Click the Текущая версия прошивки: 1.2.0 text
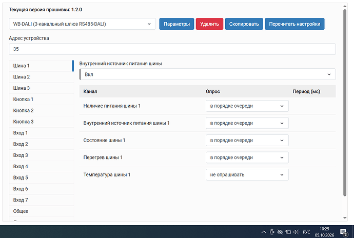The image size is (354, 238). click(x=45, y=10)
